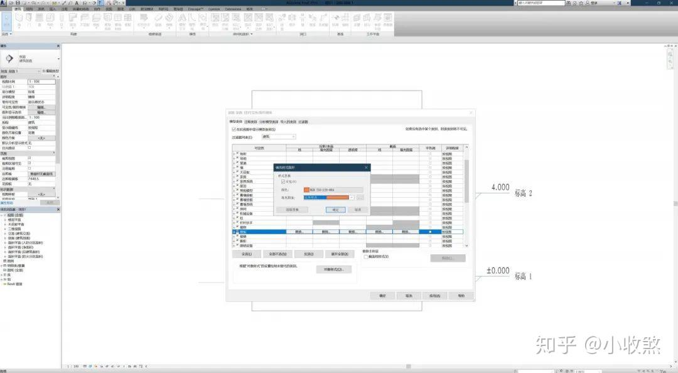The height and width of the screenshot is (373, 678).
Task: Open the Enscape ribbon tab
Action: 195,9
